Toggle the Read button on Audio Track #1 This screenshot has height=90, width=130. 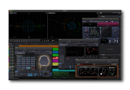pyautogui.click(x=12, y=56)
